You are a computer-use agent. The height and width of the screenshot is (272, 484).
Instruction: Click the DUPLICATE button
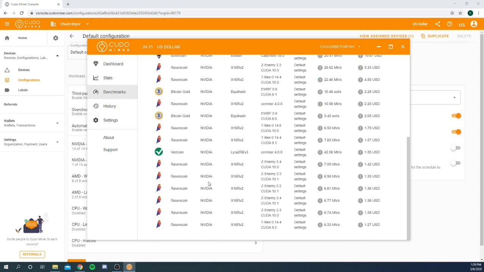(x=435, y=36)
